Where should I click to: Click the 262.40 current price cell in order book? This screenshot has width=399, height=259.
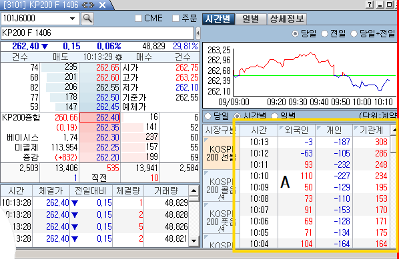tap(100, 118)
